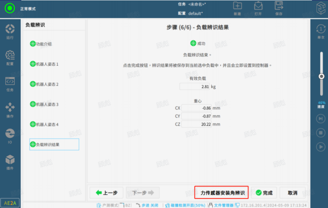Open the 操作 (Operate) sidebar panel

(x=10, y=110)
